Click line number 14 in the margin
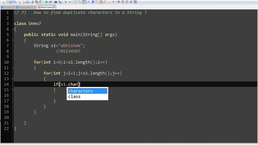Screen dimensions: 258x145 6,84
